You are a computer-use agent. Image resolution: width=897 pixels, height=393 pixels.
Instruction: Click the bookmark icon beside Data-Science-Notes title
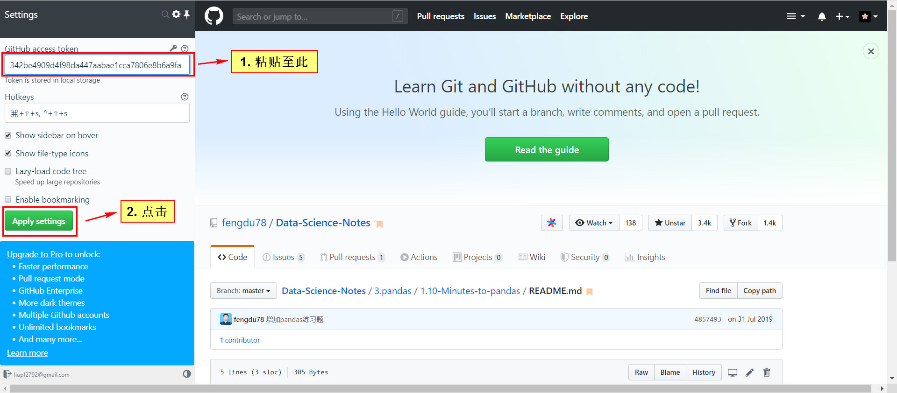[x=379, y=224]
